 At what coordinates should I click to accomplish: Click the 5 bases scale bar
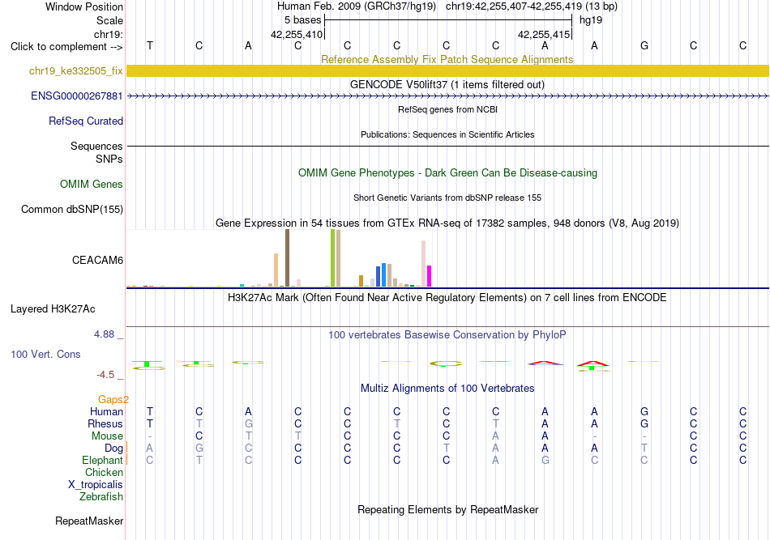(448, 20)
